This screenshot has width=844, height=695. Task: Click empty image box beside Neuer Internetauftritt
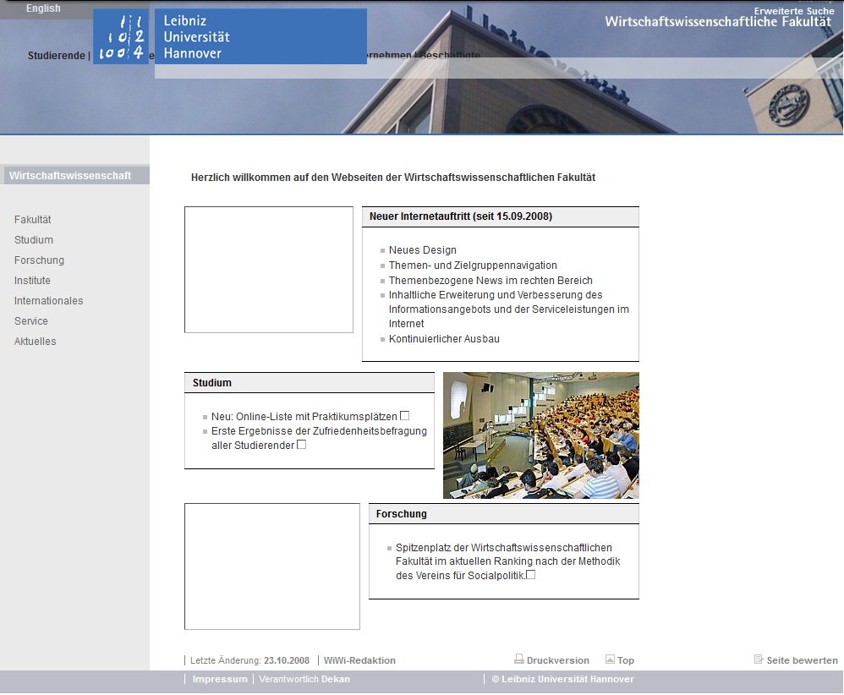pos(269,270)
